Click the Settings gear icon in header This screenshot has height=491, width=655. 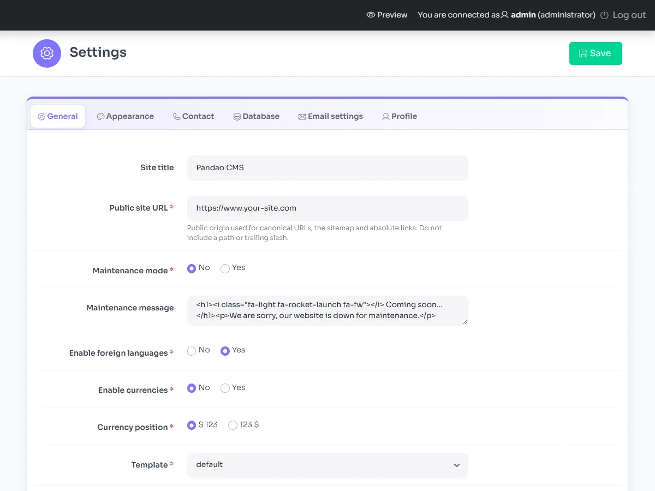coord(47,53)
